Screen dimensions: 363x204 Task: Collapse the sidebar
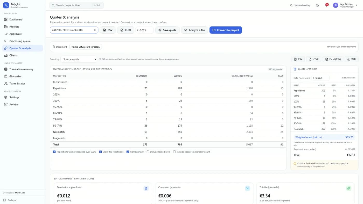click(10, 200)
